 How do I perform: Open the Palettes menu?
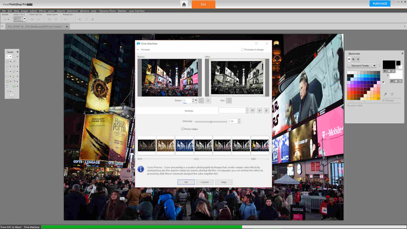[x=122, y=11]
